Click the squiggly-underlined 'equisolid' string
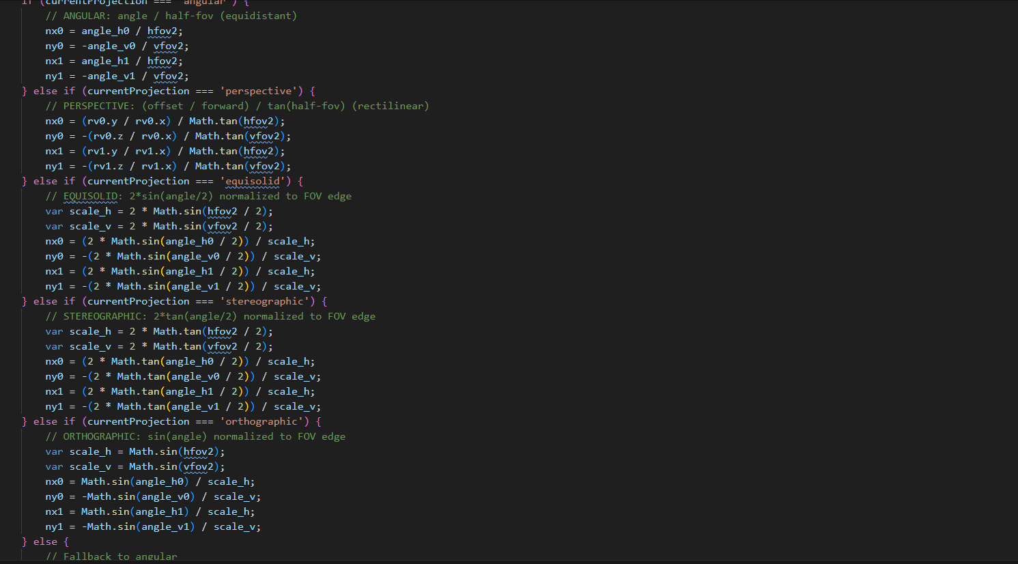The height and width of the screenshot is (564, 1018). tap(255, 181)
